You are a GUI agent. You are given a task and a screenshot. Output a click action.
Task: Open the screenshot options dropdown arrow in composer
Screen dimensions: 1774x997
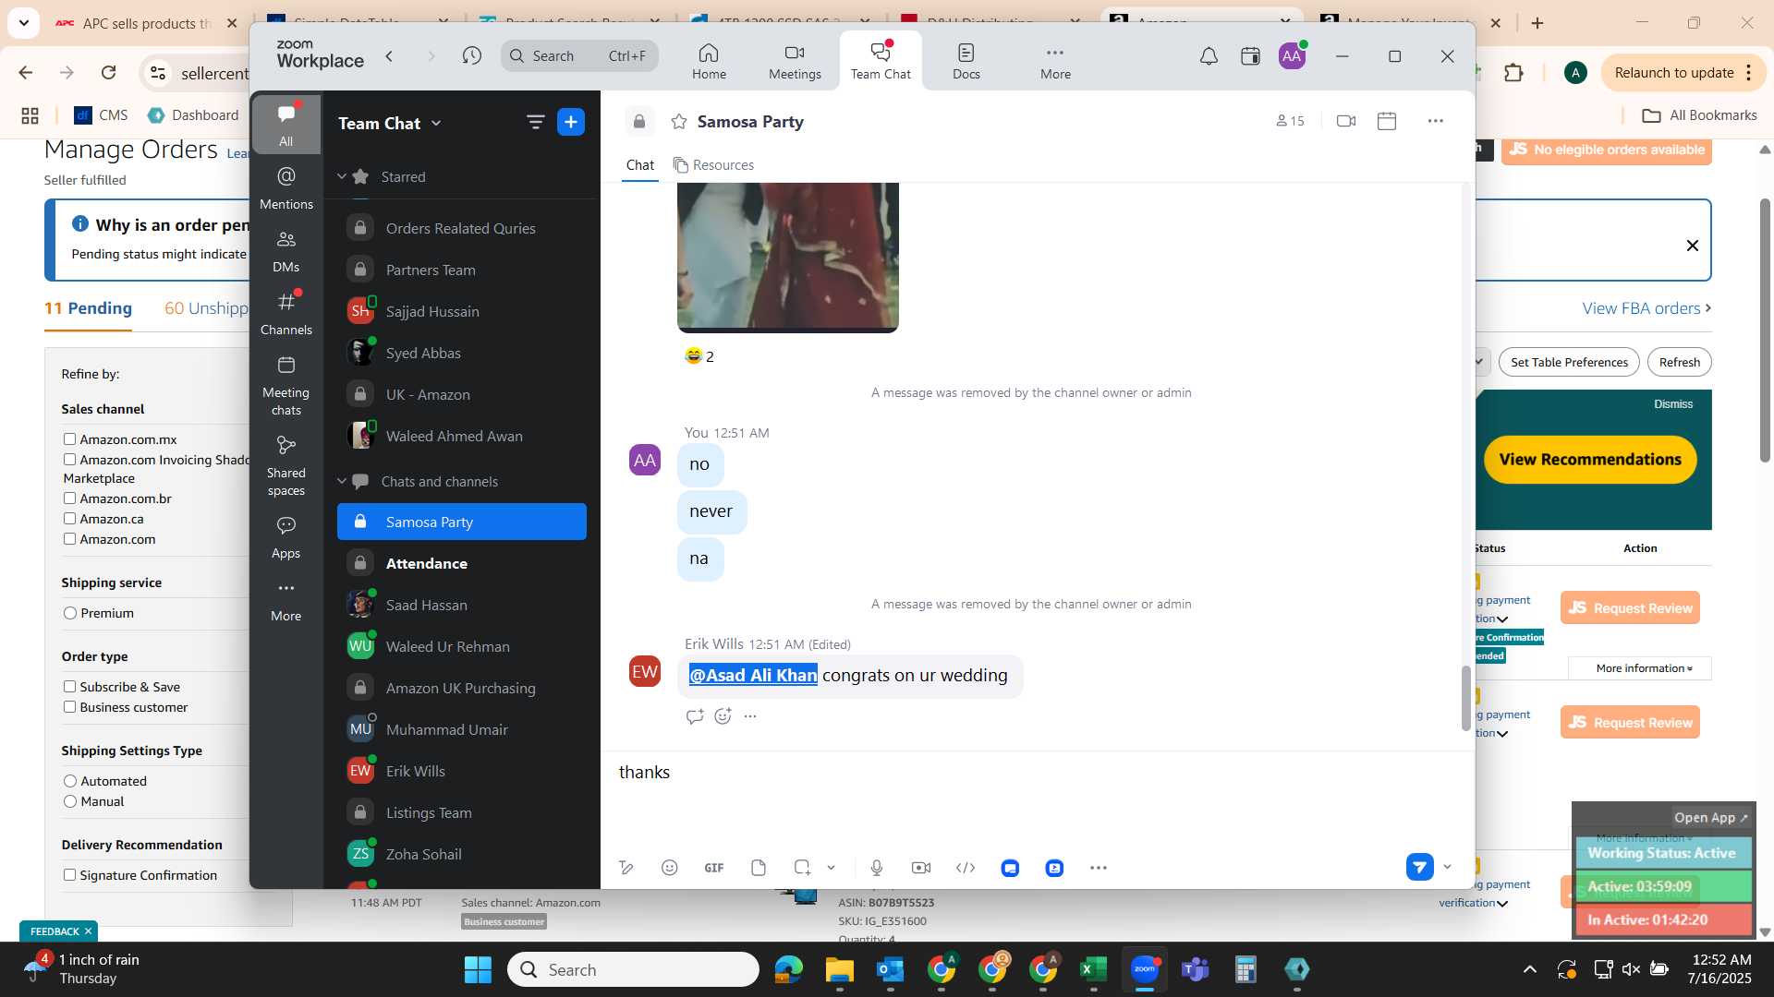pyautogui.click(x=831, y=868)
